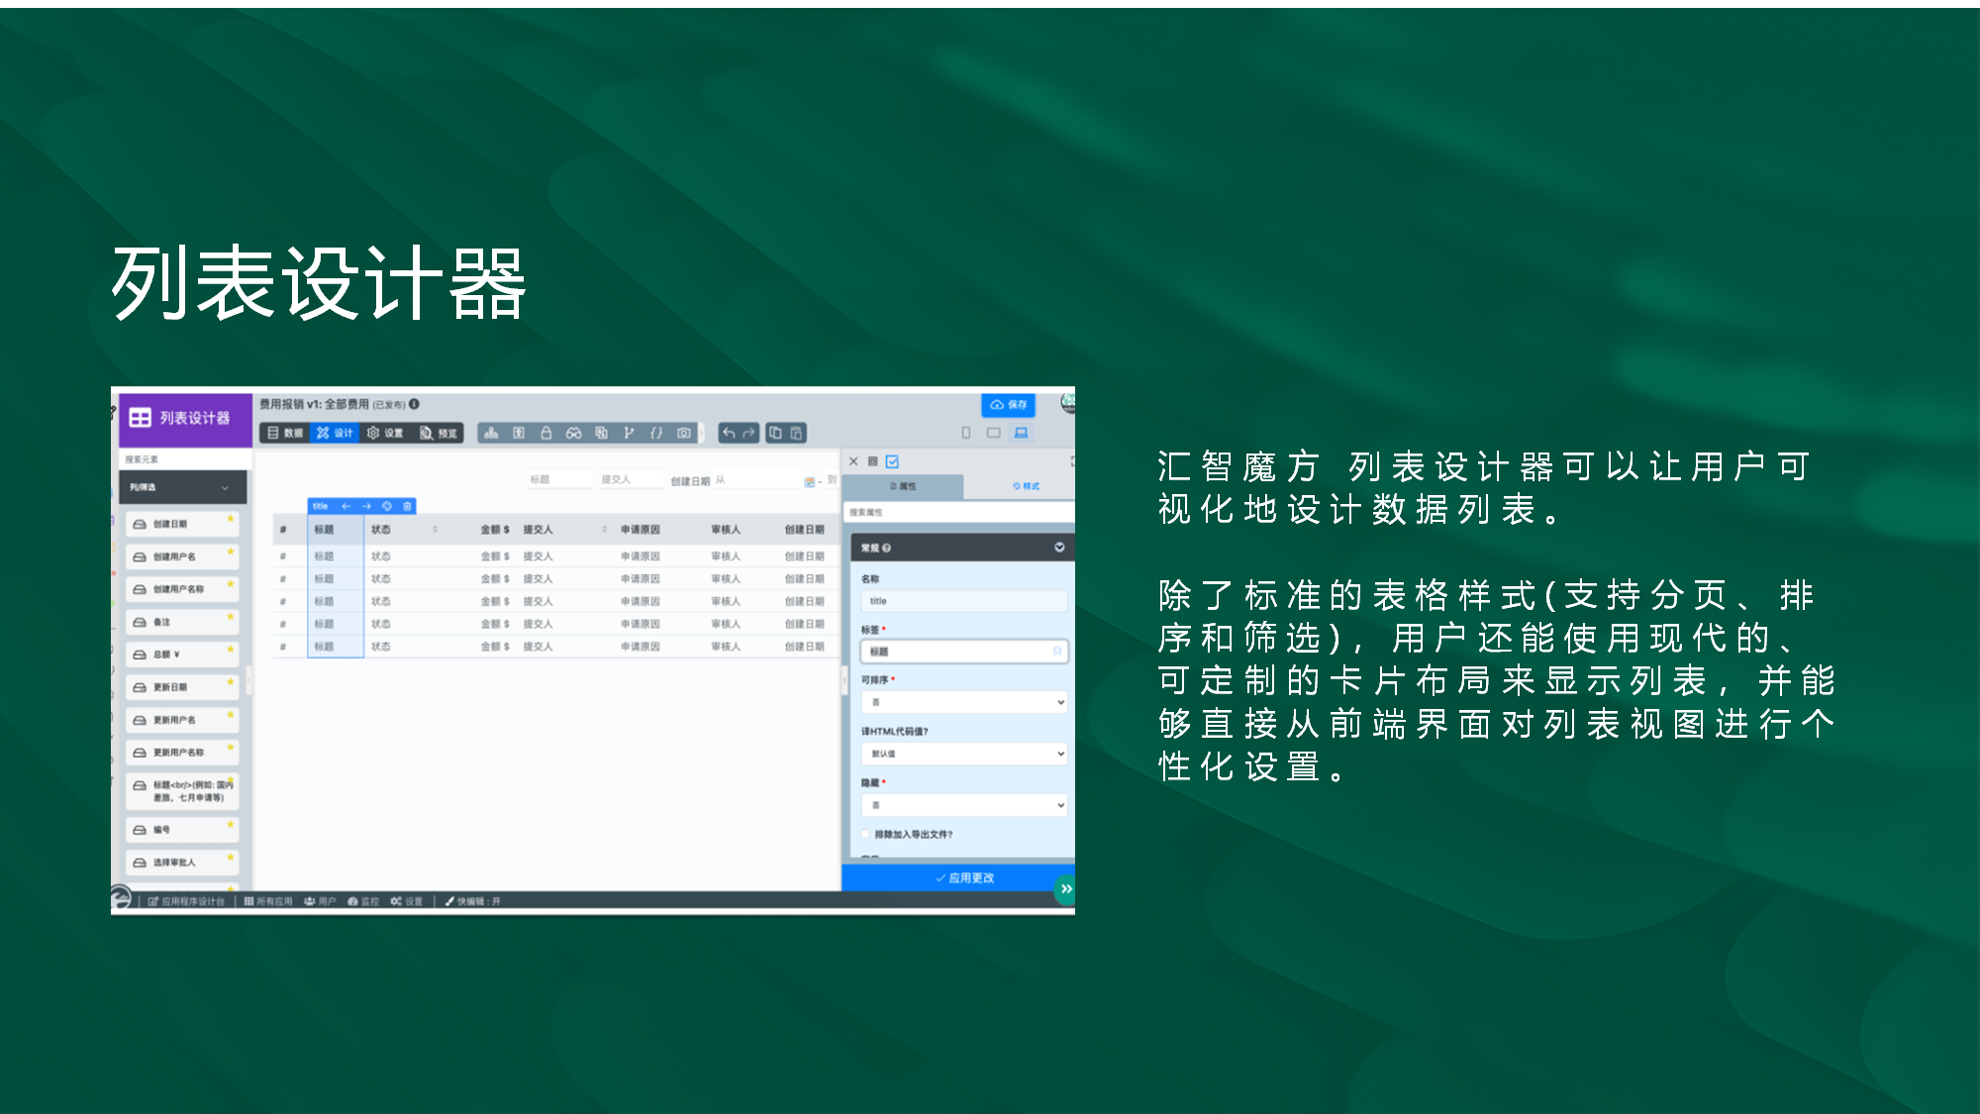This screenshot has width=1980, height=1114.
Task: Open the 可排序 dropdown
Action: coord(964,702)
